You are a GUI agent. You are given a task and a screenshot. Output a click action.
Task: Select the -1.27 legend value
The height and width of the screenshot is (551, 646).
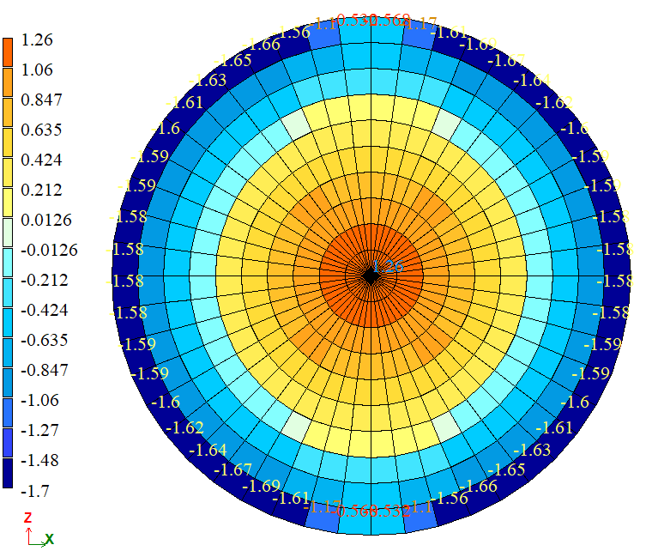click(39, 430)
